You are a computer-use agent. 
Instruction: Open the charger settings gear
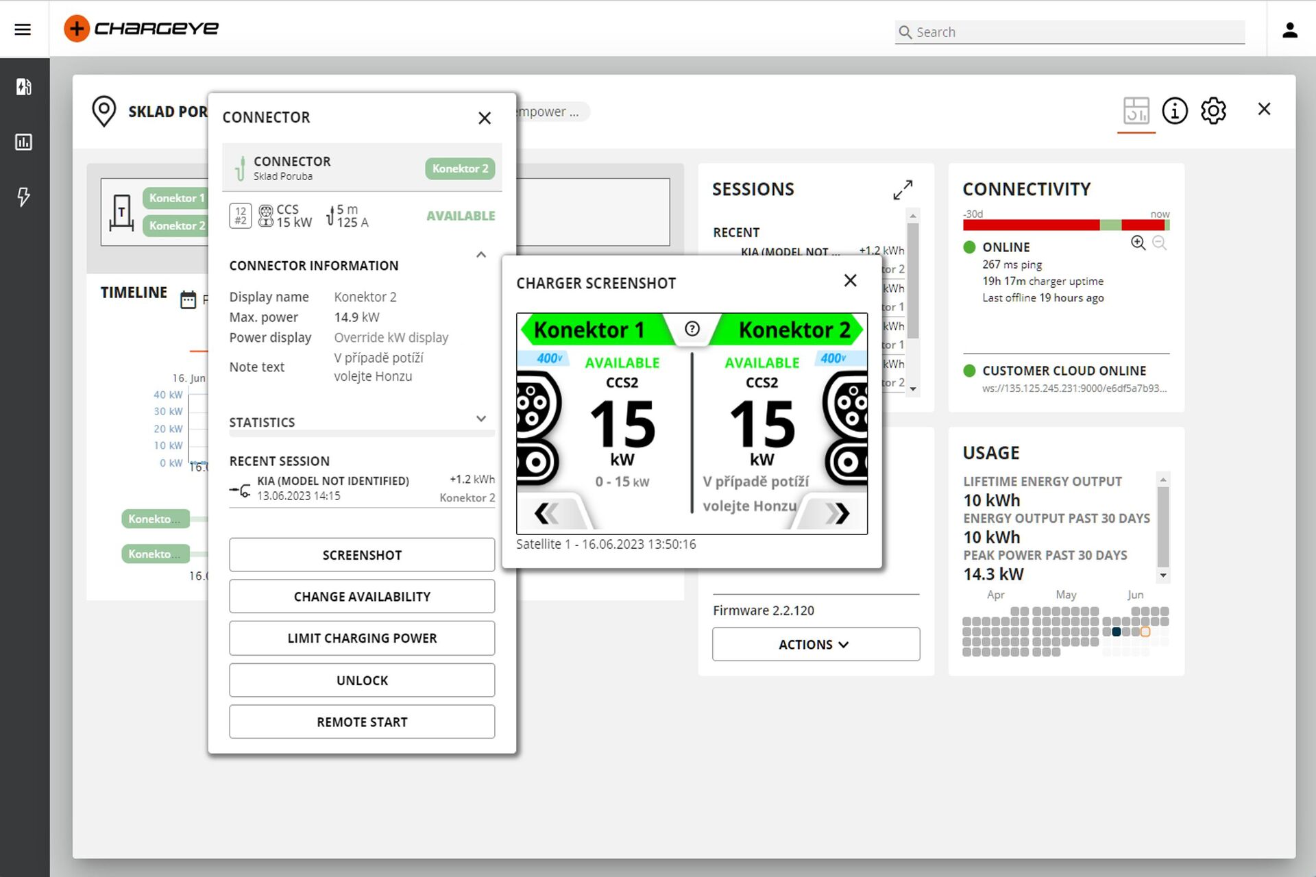pos(1213,110)
